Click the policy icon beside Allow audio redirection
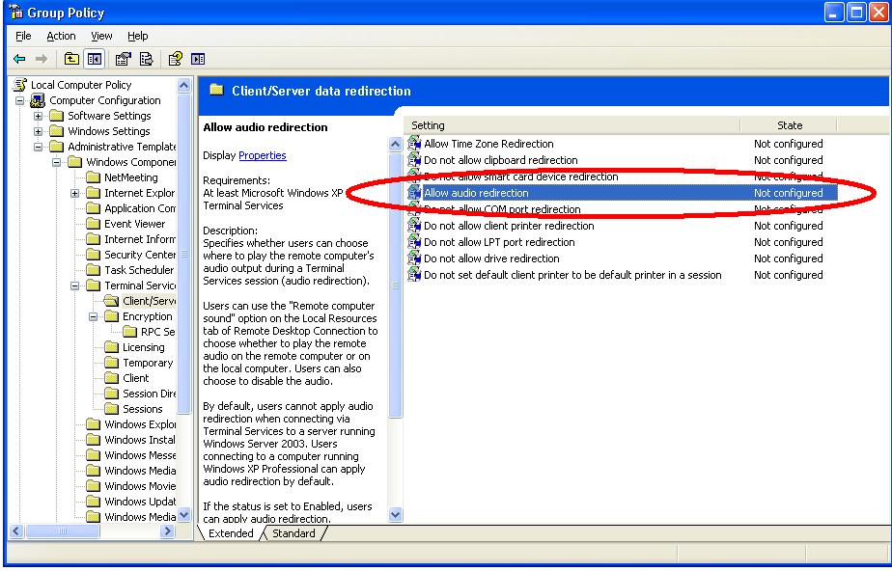The image size is (892, 571). pyautogui.click(x=414, y=193)
